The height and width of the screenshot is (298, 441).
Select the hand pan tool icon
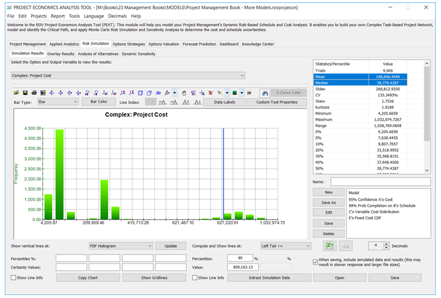184,93
